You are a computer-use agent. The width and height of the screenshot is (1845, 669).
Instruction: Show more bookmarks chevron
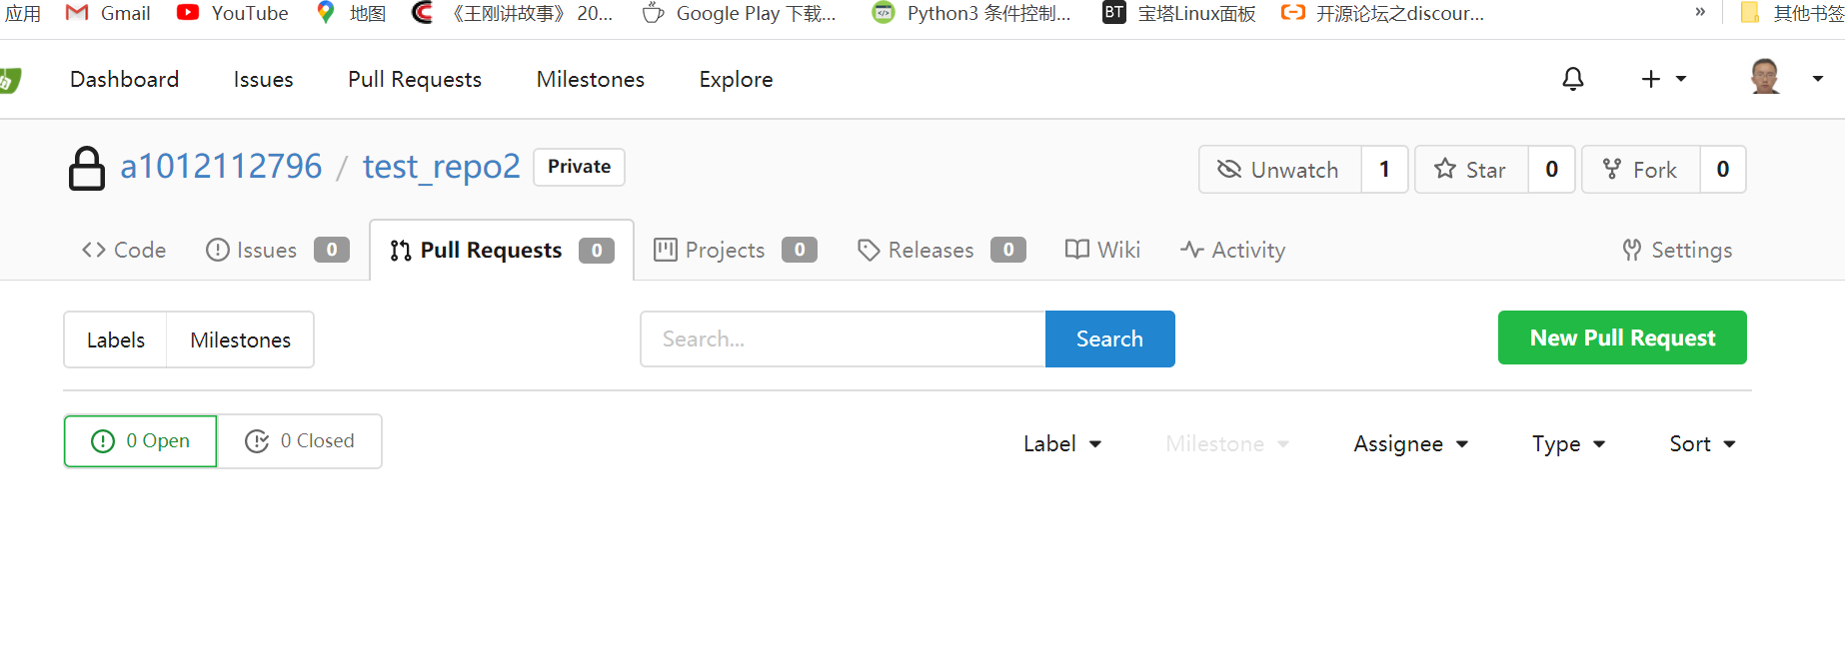coord(1700,12)
